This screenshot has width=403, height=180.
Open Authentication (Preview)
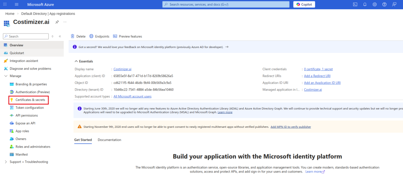[x=33, y=92]
